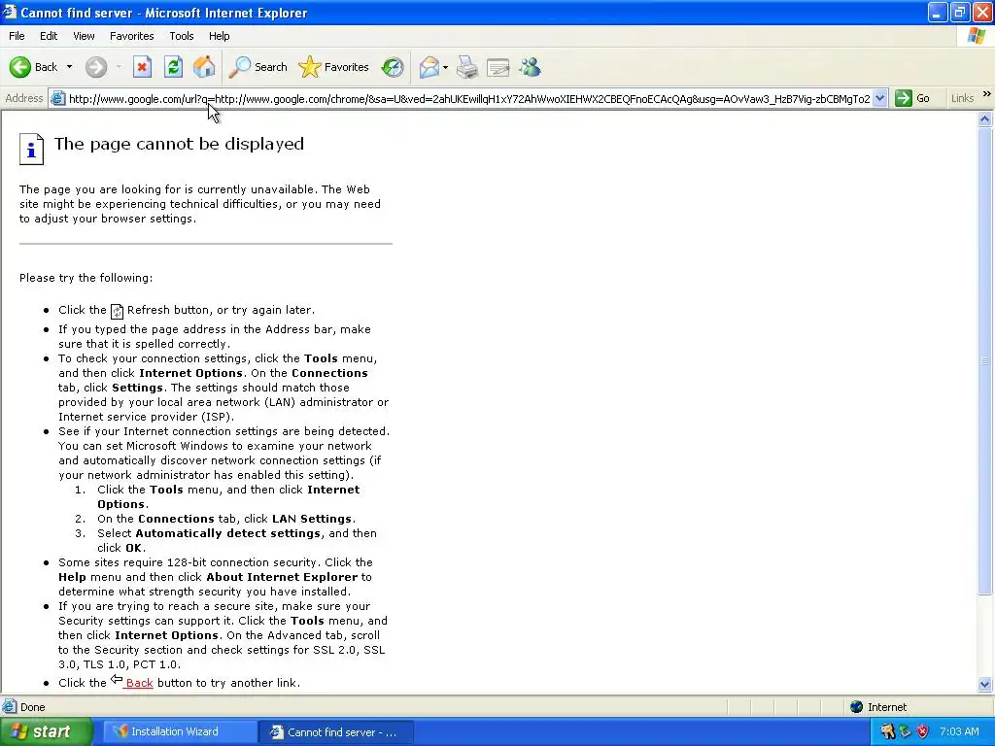
Task: Open the File menu
Action: [17, 36]
